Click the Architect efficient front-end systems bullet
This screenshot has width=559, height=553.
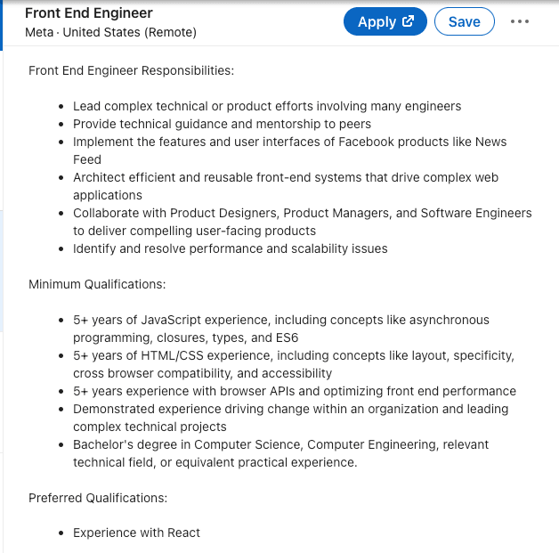[x=285, y=177]
